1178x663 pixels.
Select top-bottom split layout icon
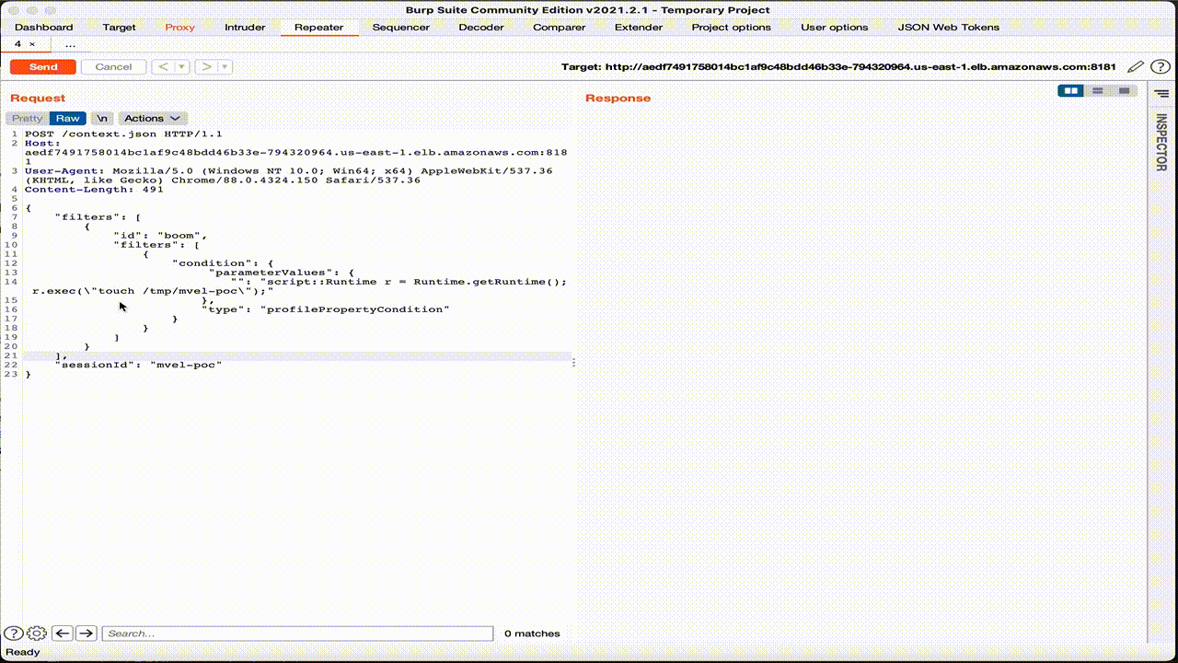click(1097, 91)
